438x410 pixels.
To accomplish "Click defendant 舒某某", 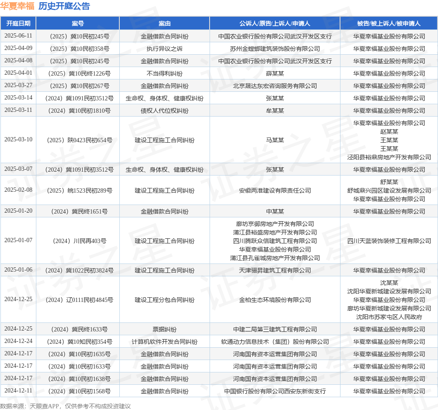I will pos(389,182).
